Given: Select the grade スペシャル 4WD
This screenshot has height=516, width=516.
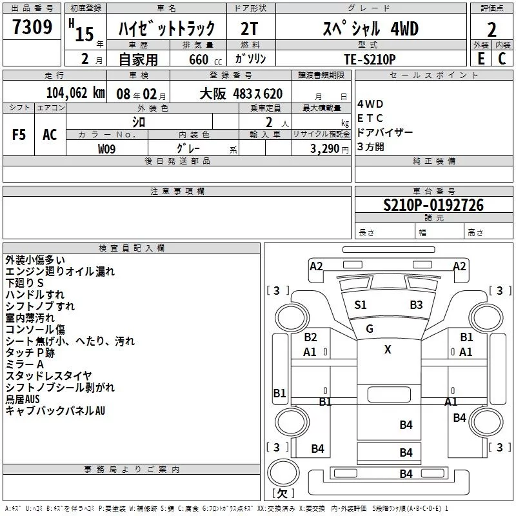Looking at the screenshot, I should (370, 28).
